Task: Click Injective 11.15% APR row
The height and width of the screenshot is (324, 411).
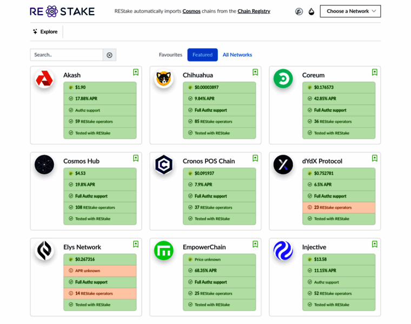Action: [339, 271]
